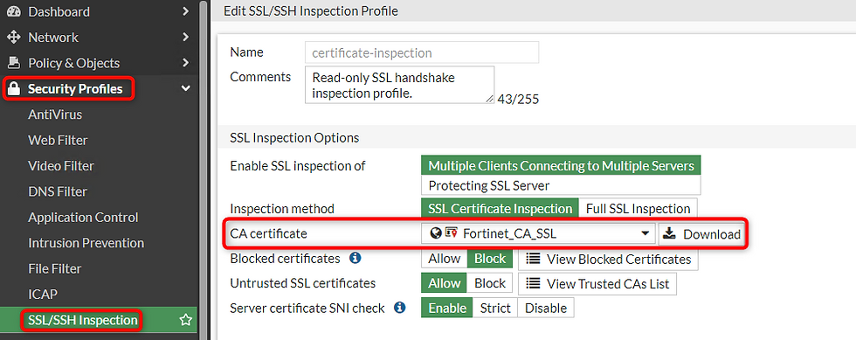The width and height of the screenshot is (856, 340).
Task: Open the Web Filter menu item
Action: click(58, 140)
